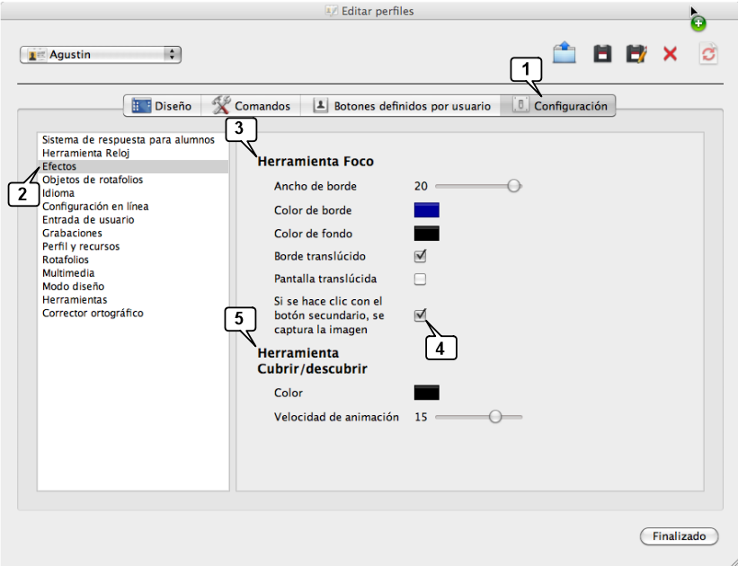Image resolution: width=738 pixels, height=566 pixels.
Task: Choose Corrector ortográfico from the list
Action: pyautogui.click(x=93, y=314)
